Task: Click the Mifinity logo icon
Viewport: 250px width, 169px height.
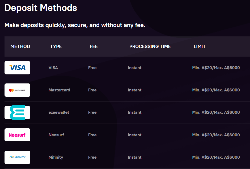Action: click(17, 157)
